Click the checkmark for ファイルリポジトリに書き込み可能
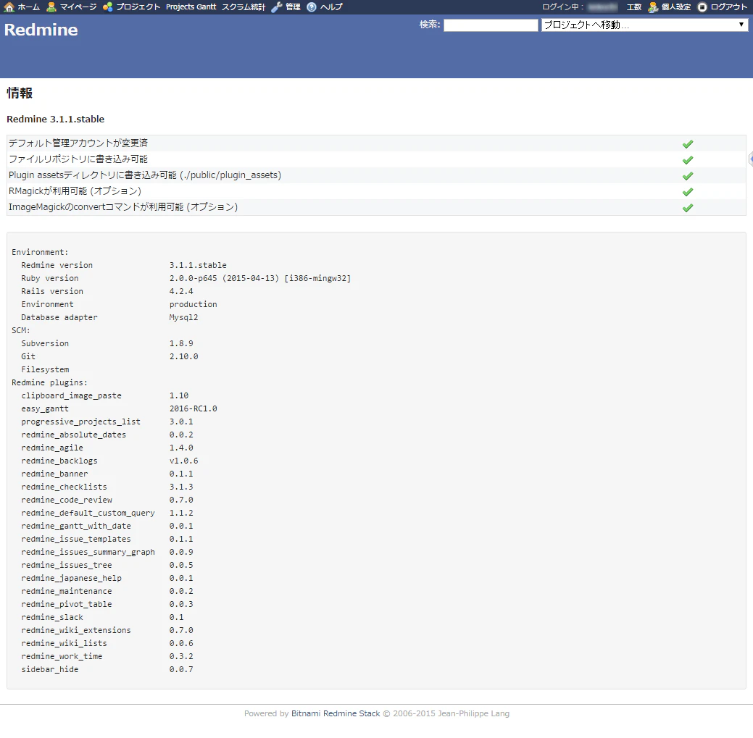This screenshot has height=738, width=753. point(688,160)
